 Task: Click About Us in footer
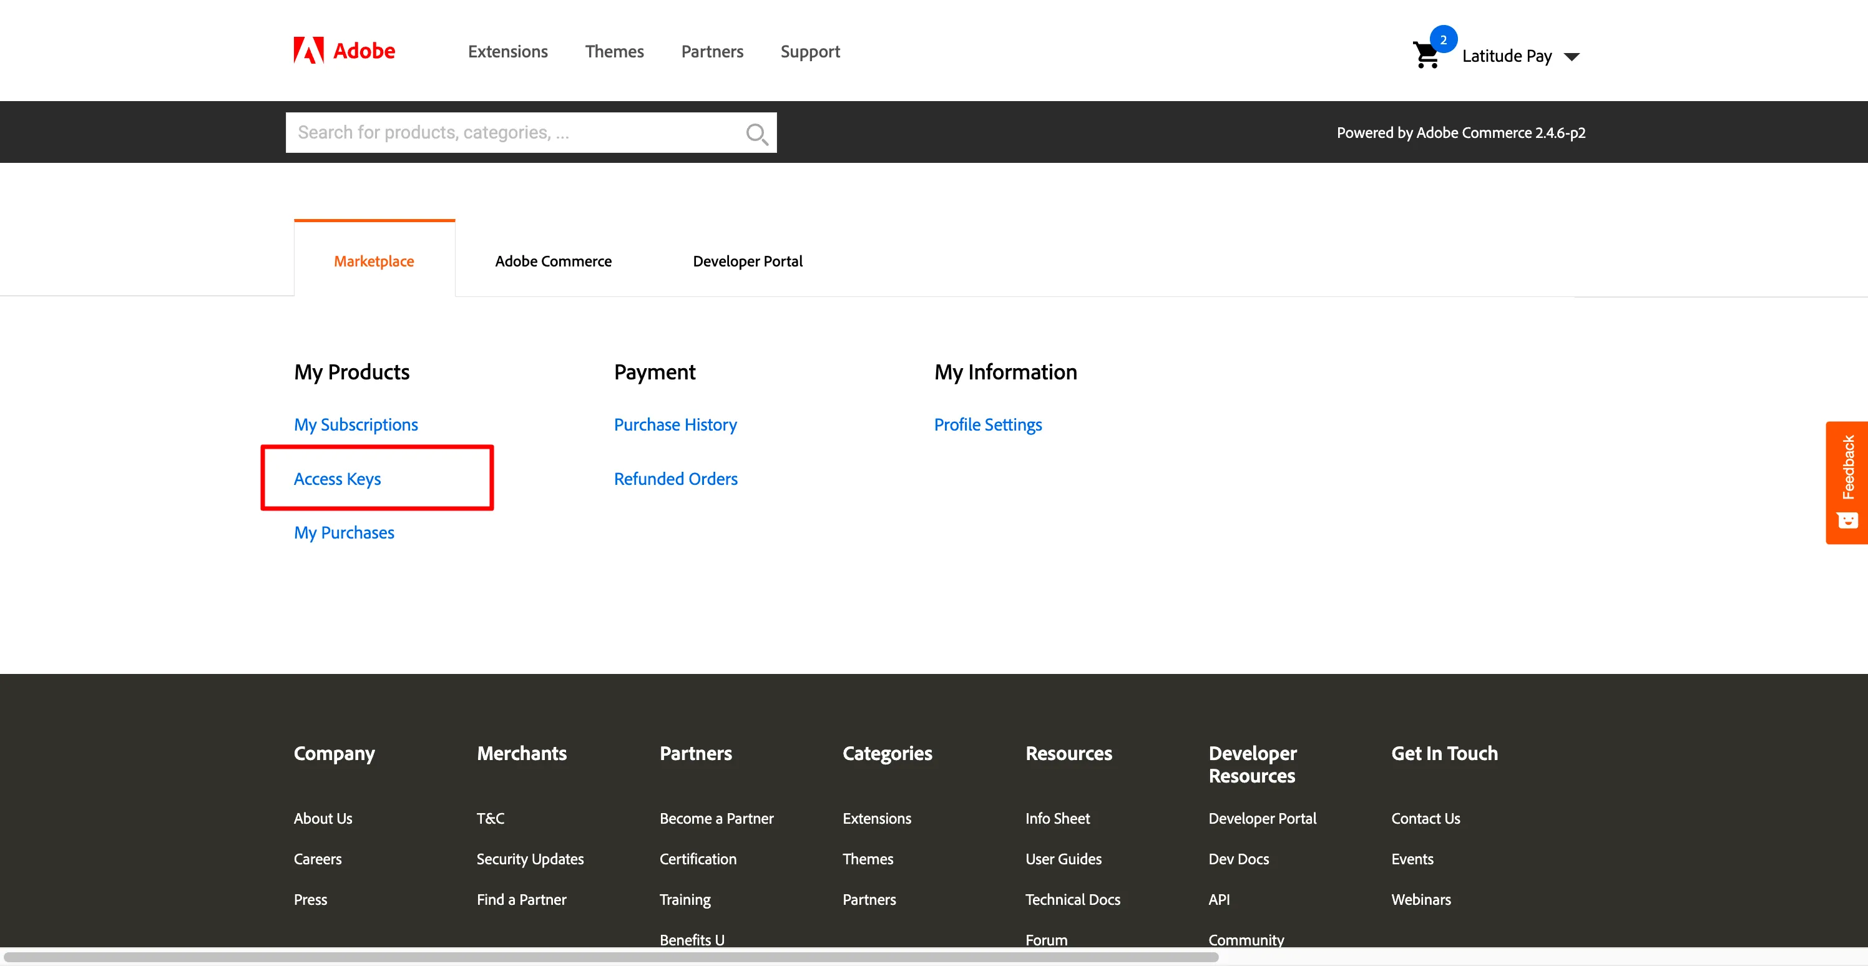click(x=323, y=818)
